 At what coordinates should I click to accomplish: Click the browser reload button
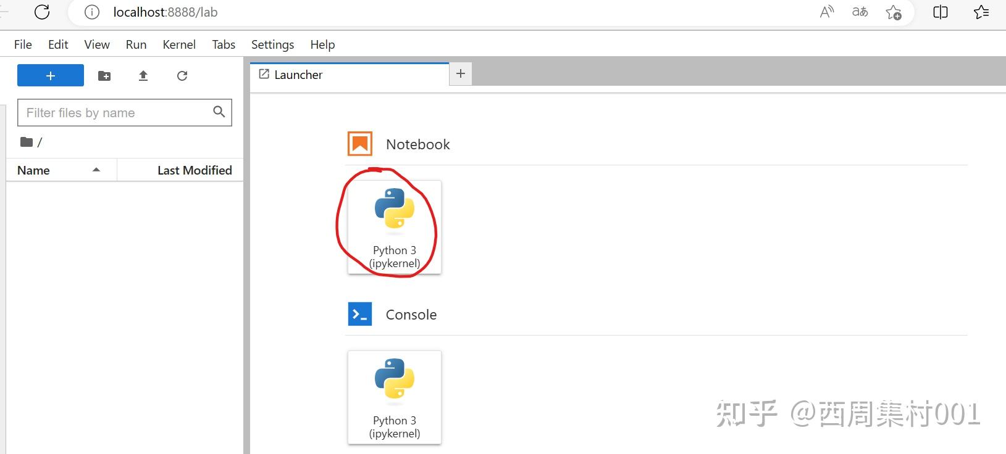tap(42, 12)
